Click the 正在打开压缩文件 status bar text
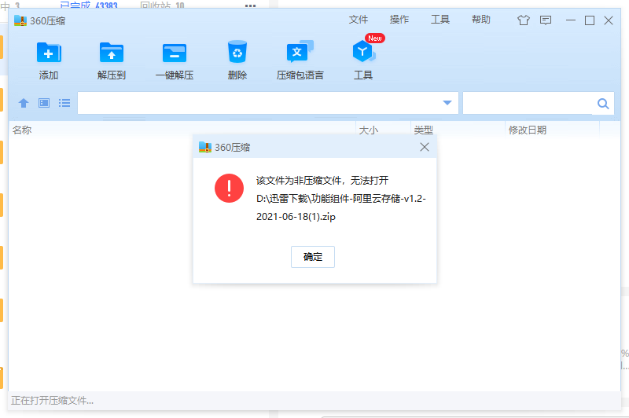 pyautogui.click(x=52, y=401)
